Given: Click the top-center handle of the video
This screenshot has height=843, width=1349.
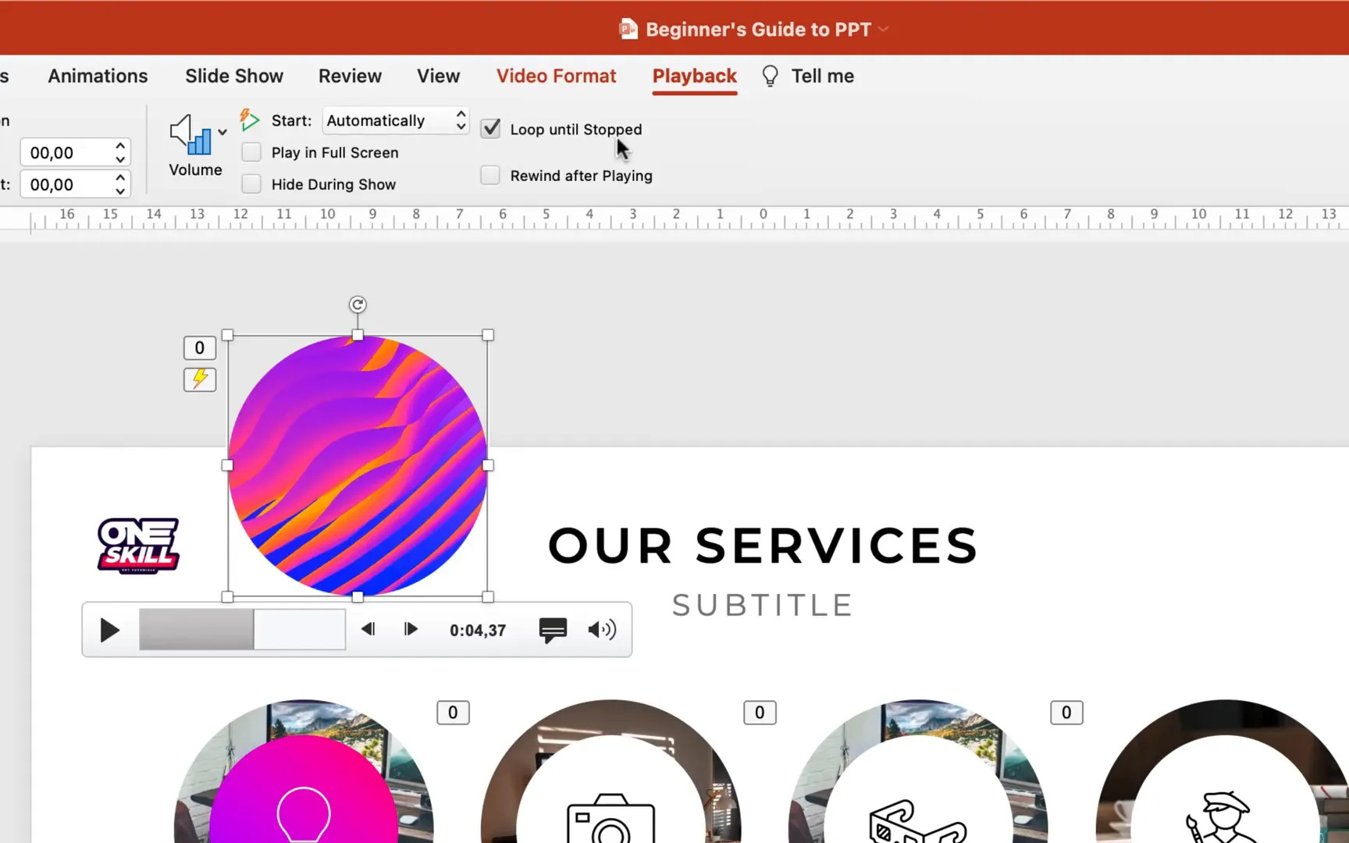Looking at the screenshot, I should 358,335.
